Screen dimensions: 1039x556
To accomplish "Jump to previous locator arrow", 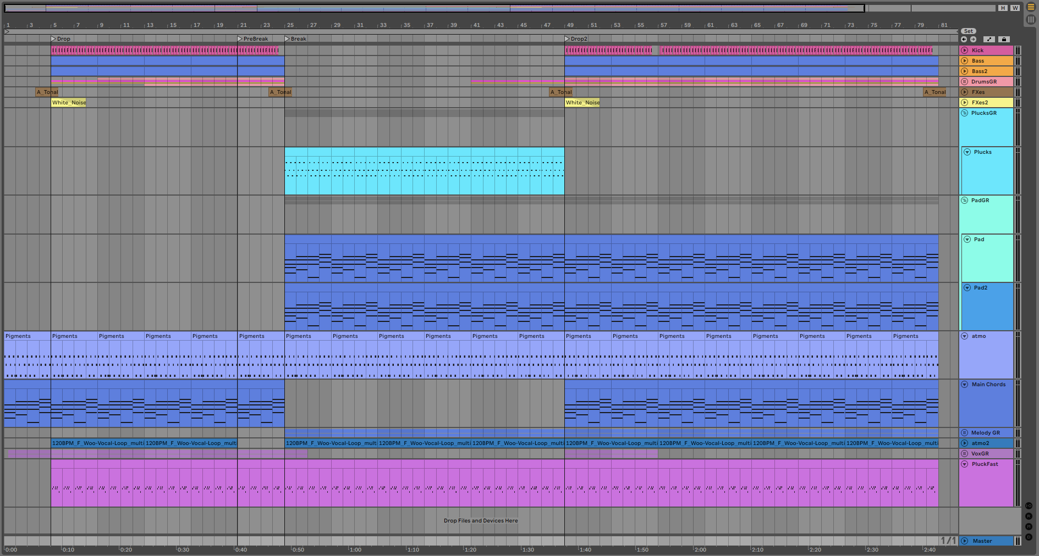I will coord(964,40).
